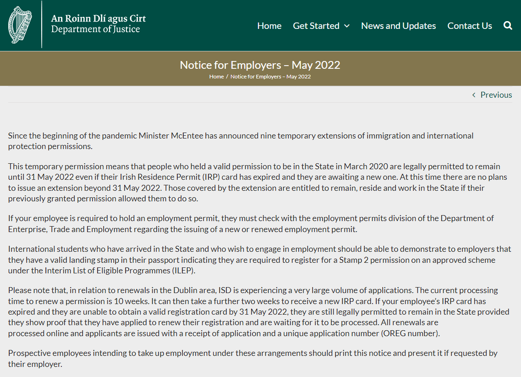The width and height of the screenshot is (521, 377).
Task: Click the Department of Justice header text
Action: click(95, 30)
